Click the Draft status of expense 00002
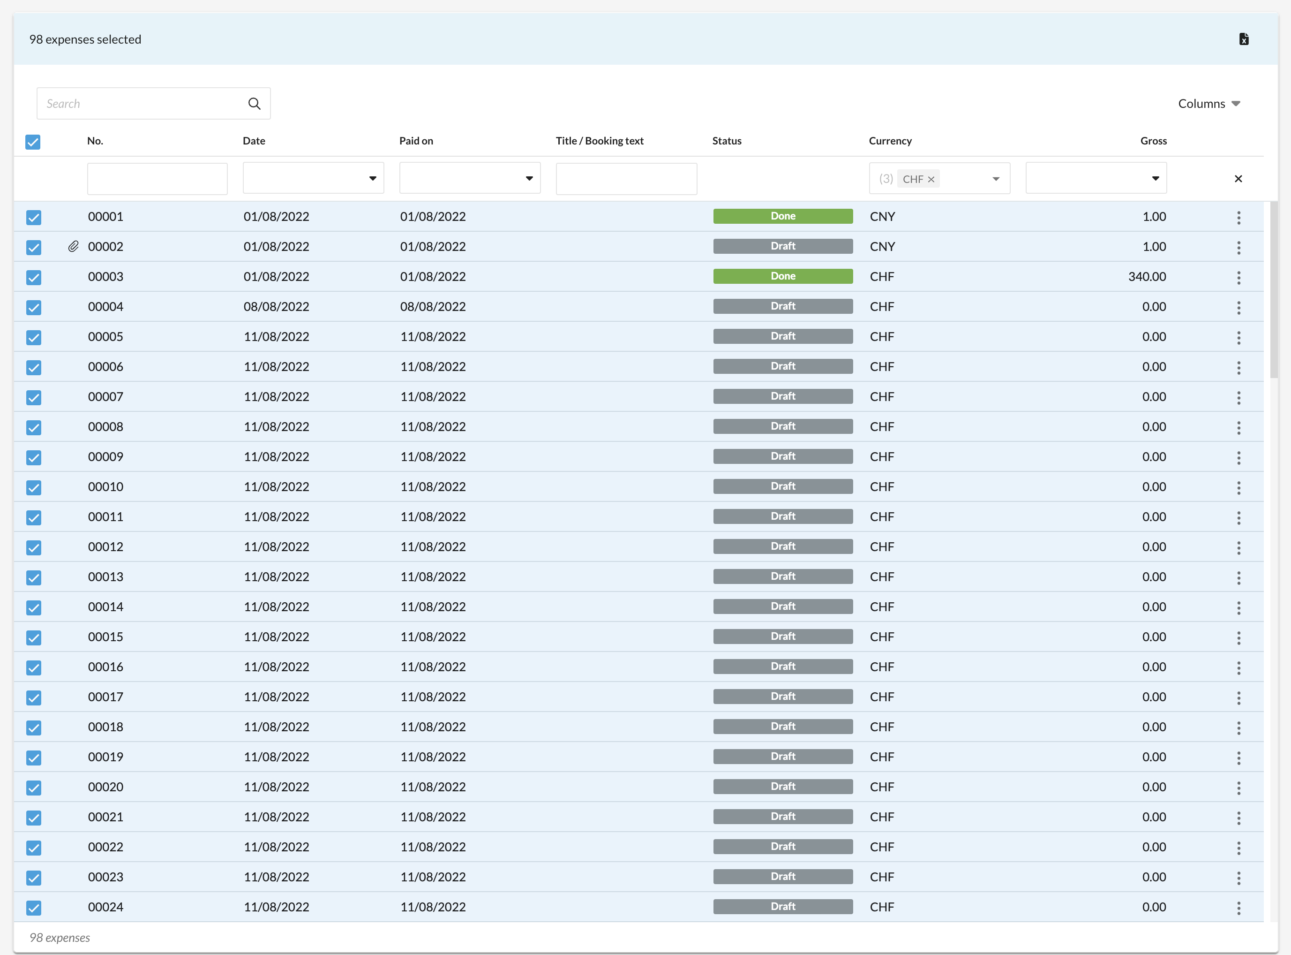The height and width of the screenshot is (955, 1291). coord(783,246)
